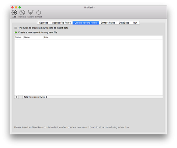This screenshot has height=148, width=177.
Task: Select the Create Record Rules tab
Action: point(86,23)
